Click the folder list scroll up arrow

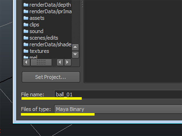tap(75, 47)
